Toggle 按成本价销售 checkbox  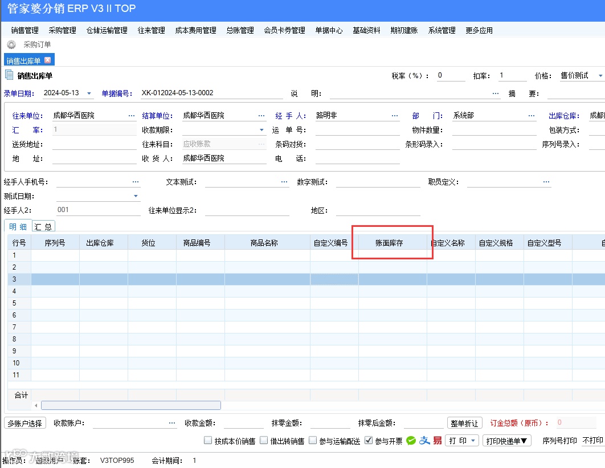(x=208, y=440)
